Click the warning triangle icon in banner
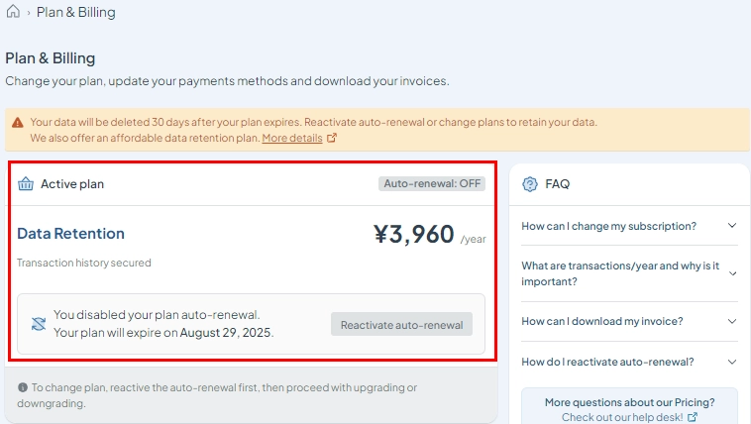 18,123
